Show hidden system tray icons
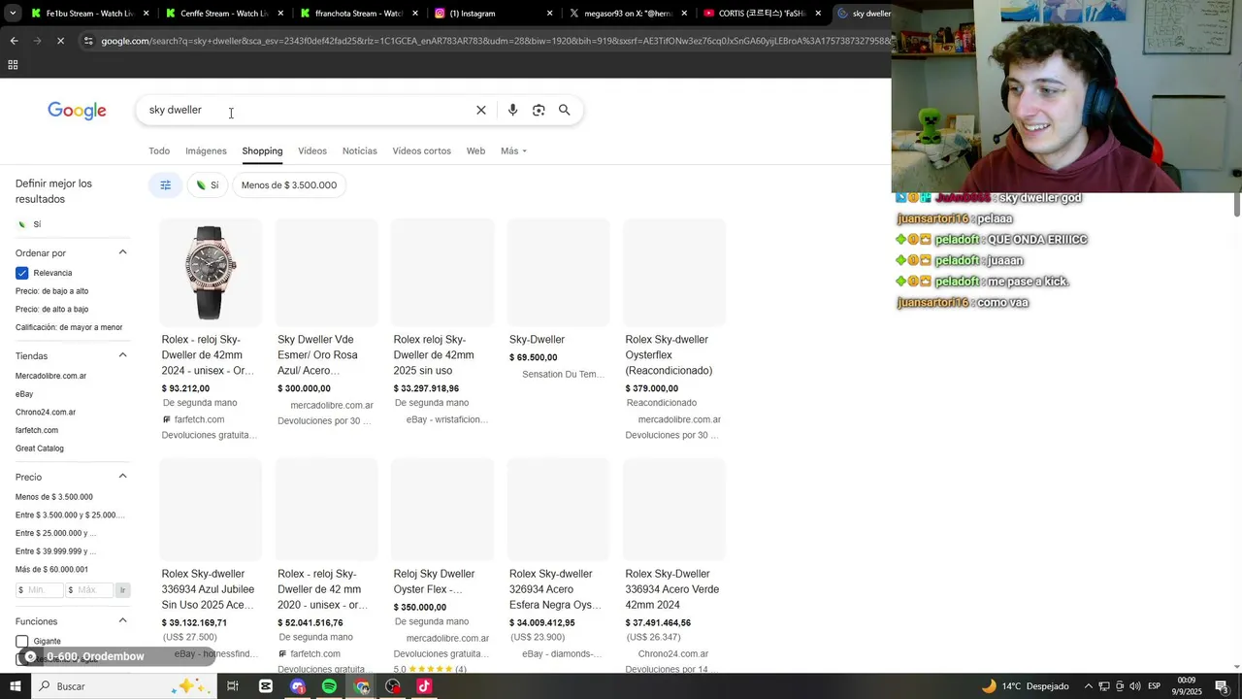1242x699 pixels. coord(1088,686)
